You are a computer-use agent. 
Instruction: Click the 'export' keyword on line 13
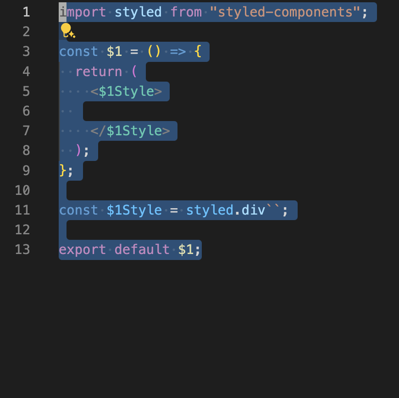[83, 249]
